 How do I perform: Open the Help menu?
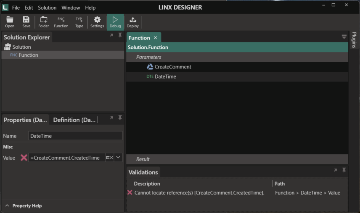coord(90,8)
